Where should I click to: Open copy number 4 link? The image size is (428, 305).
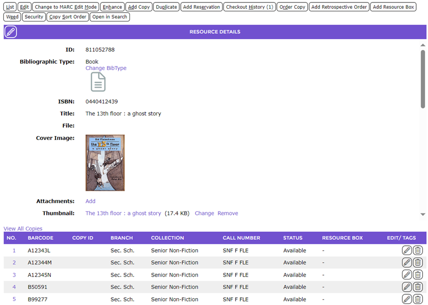pyautogui.click(x=14, y=287)
